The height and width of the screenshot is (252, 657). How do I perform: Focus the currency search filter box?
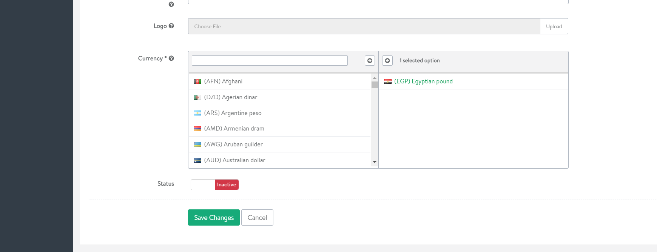(x=270, y=60)
